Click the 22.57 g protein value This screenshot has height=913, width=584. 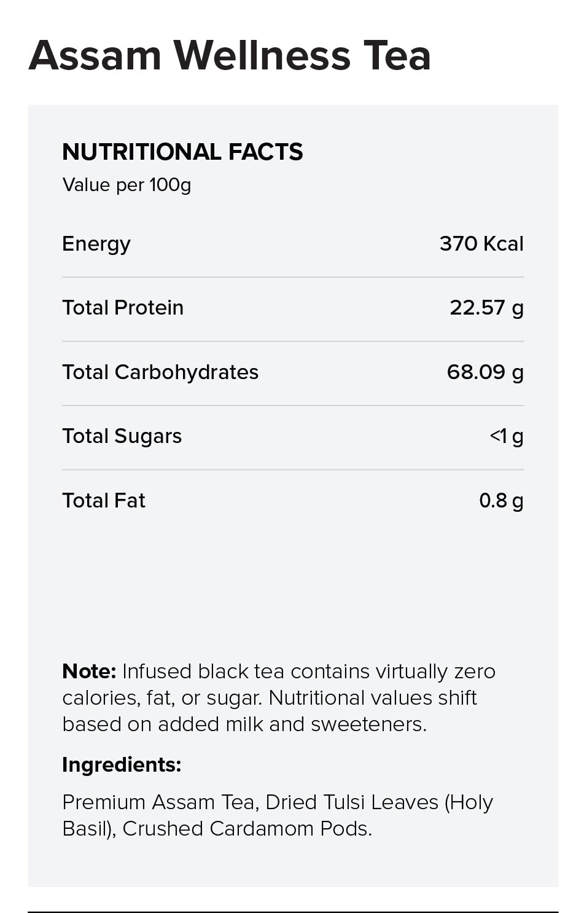tap(486, 308)
